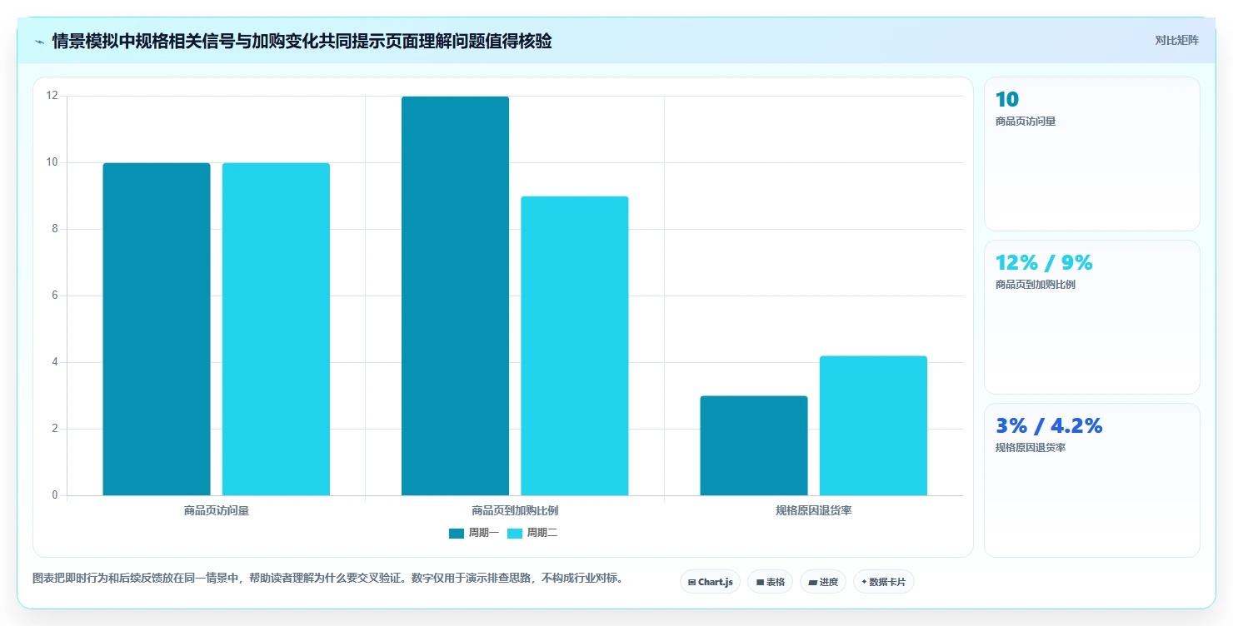This screenshot has width=1233, height=626.
Task: Click the y-axis tick label 8
Action: click(55, 229)
